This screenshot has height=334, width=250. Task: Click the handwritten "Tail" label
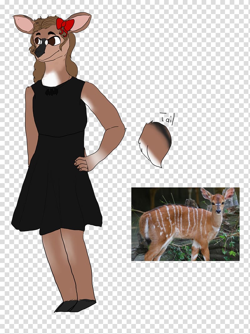point(167,118)
